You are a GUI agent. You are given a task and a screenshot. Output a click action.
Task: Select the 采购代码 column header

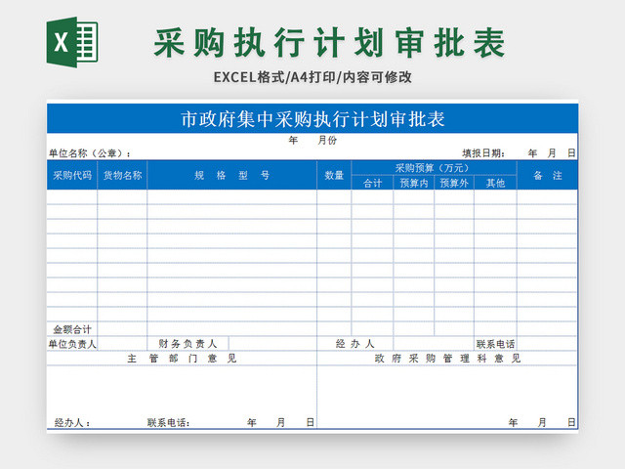(72, 175)
